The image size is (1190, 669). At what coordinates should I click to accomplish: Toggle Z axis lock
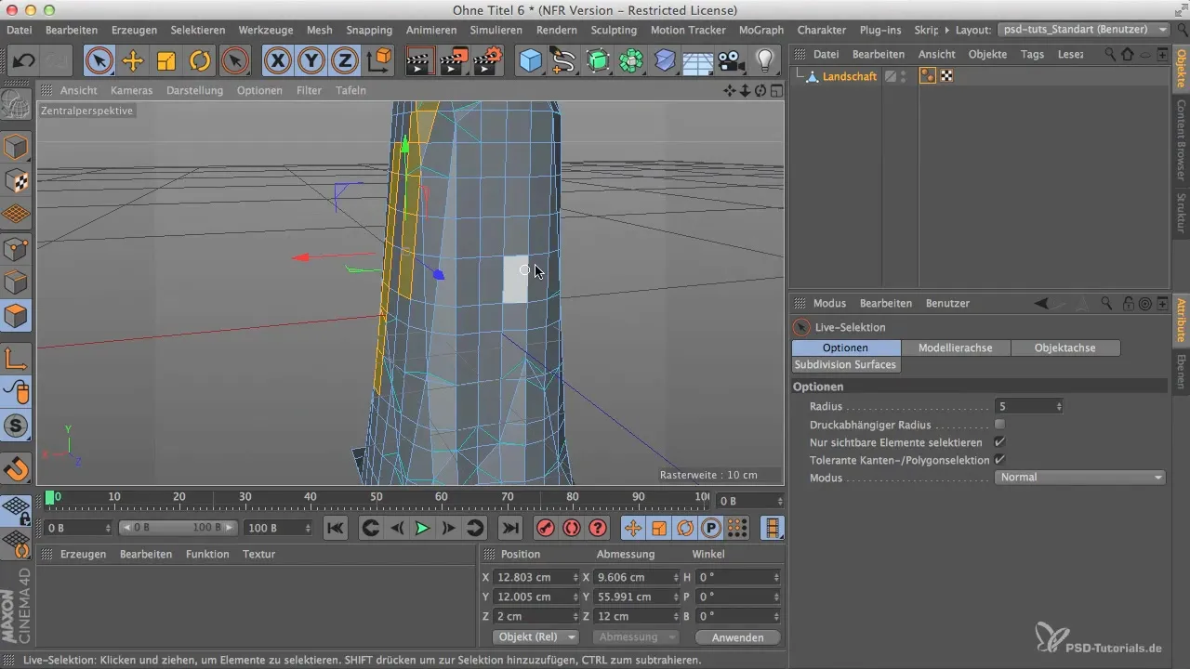(x=345, y=61)
